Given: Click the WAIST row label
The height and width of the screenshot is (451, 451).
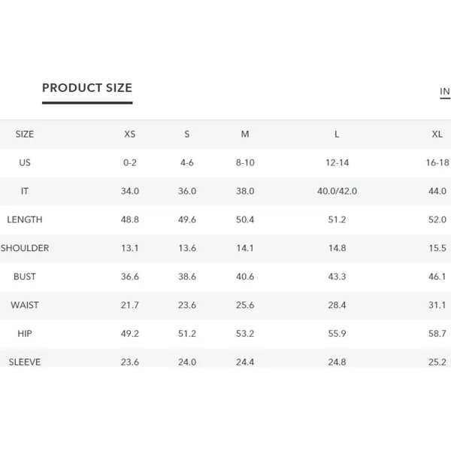Looking at the screenshot, I should pyautogui.click(x=25, y=305).
